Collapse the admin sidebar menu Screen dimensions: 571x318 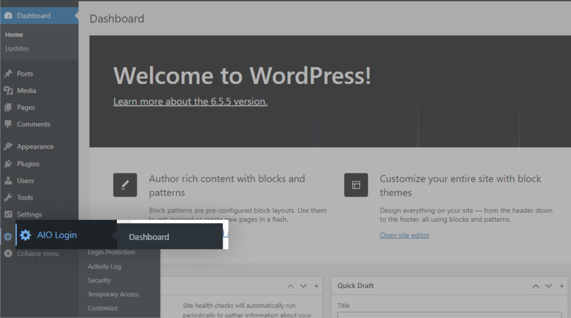click(32, 254)
